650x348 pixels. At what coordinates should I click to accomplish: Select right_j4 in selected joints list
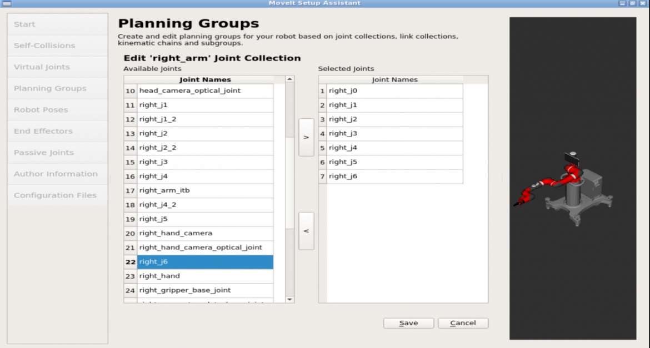394,148
